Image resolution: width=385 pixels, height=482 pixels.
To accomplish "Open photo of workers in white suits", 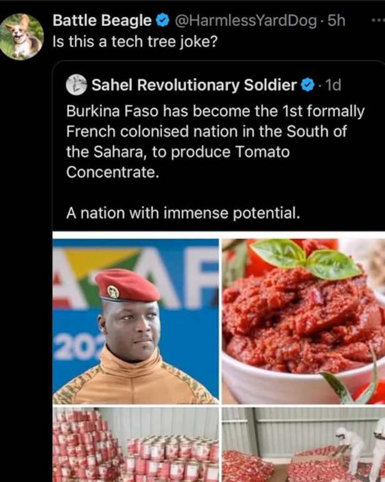I will (303, 445).
